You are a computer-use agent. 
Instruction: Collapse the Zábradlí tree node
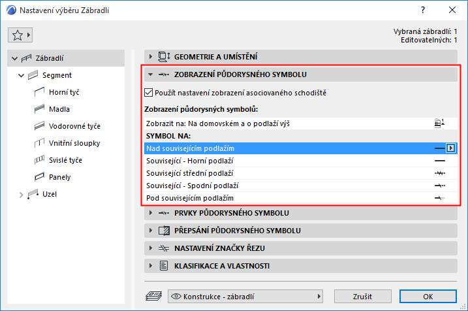pos(15,59)
